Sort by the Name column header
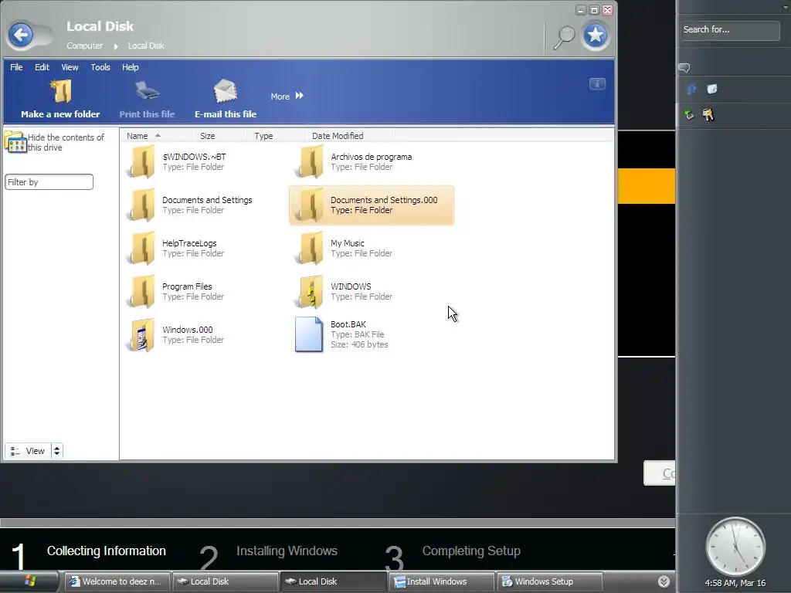The height and width of the screenshot is (593, 791). coord(156,136)
